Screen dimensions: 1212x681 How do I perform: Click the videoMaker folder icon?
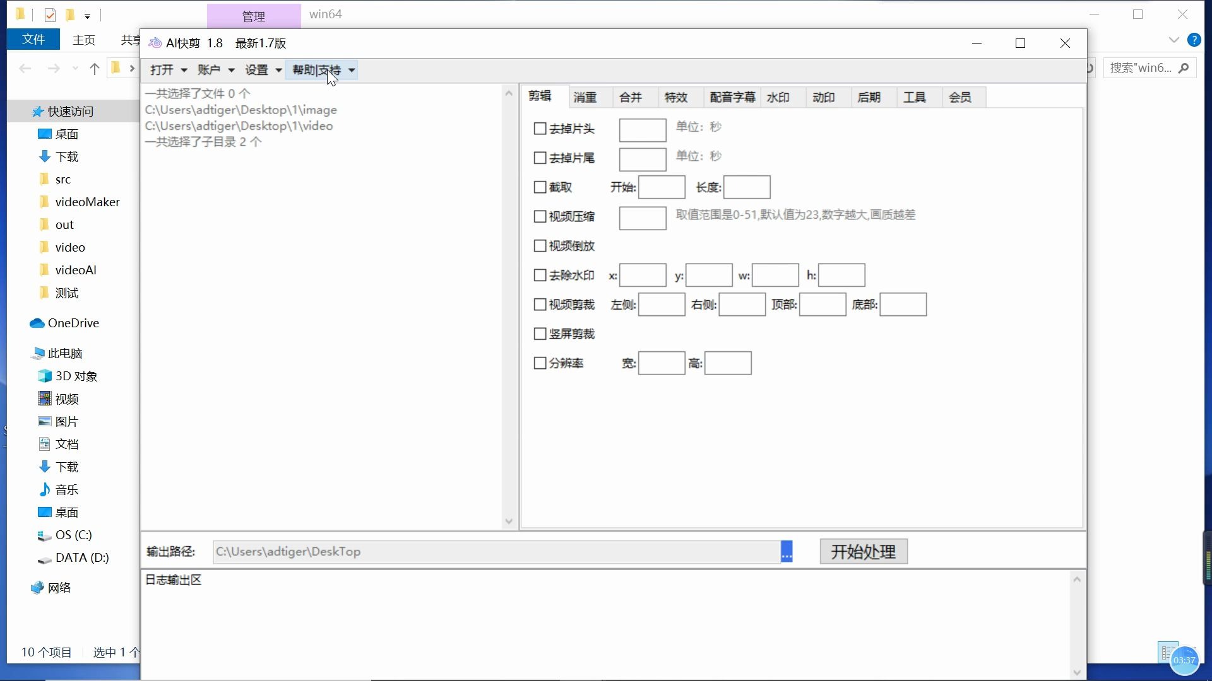point(44,202)
